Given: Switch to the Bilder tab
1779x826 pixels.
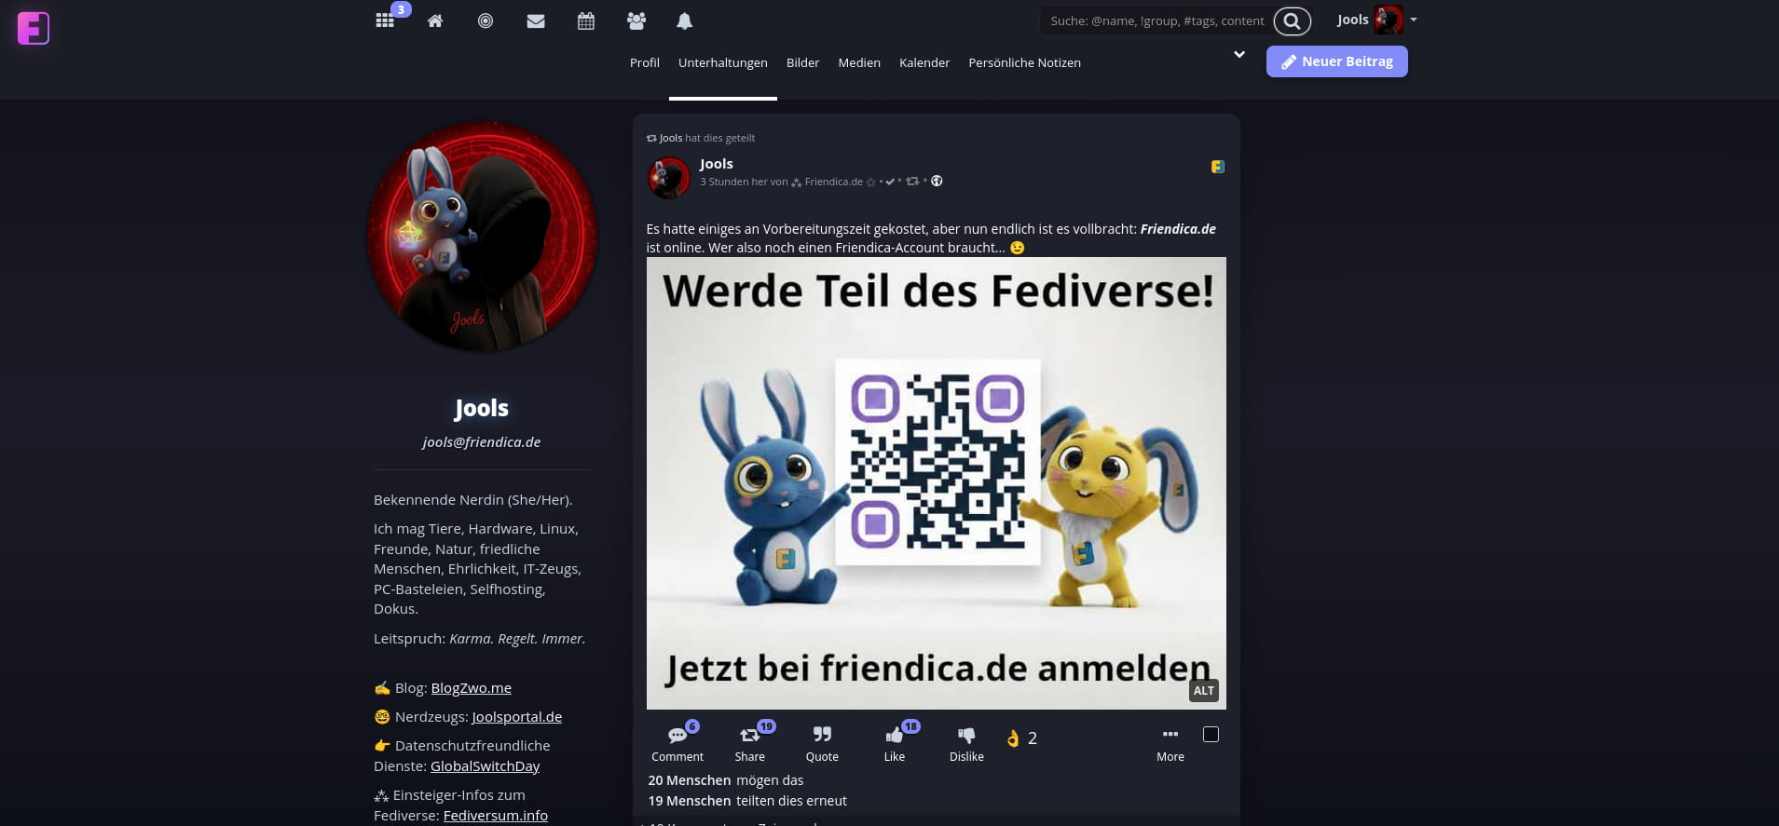Looking at the screenshot, I should coord(802,62).
